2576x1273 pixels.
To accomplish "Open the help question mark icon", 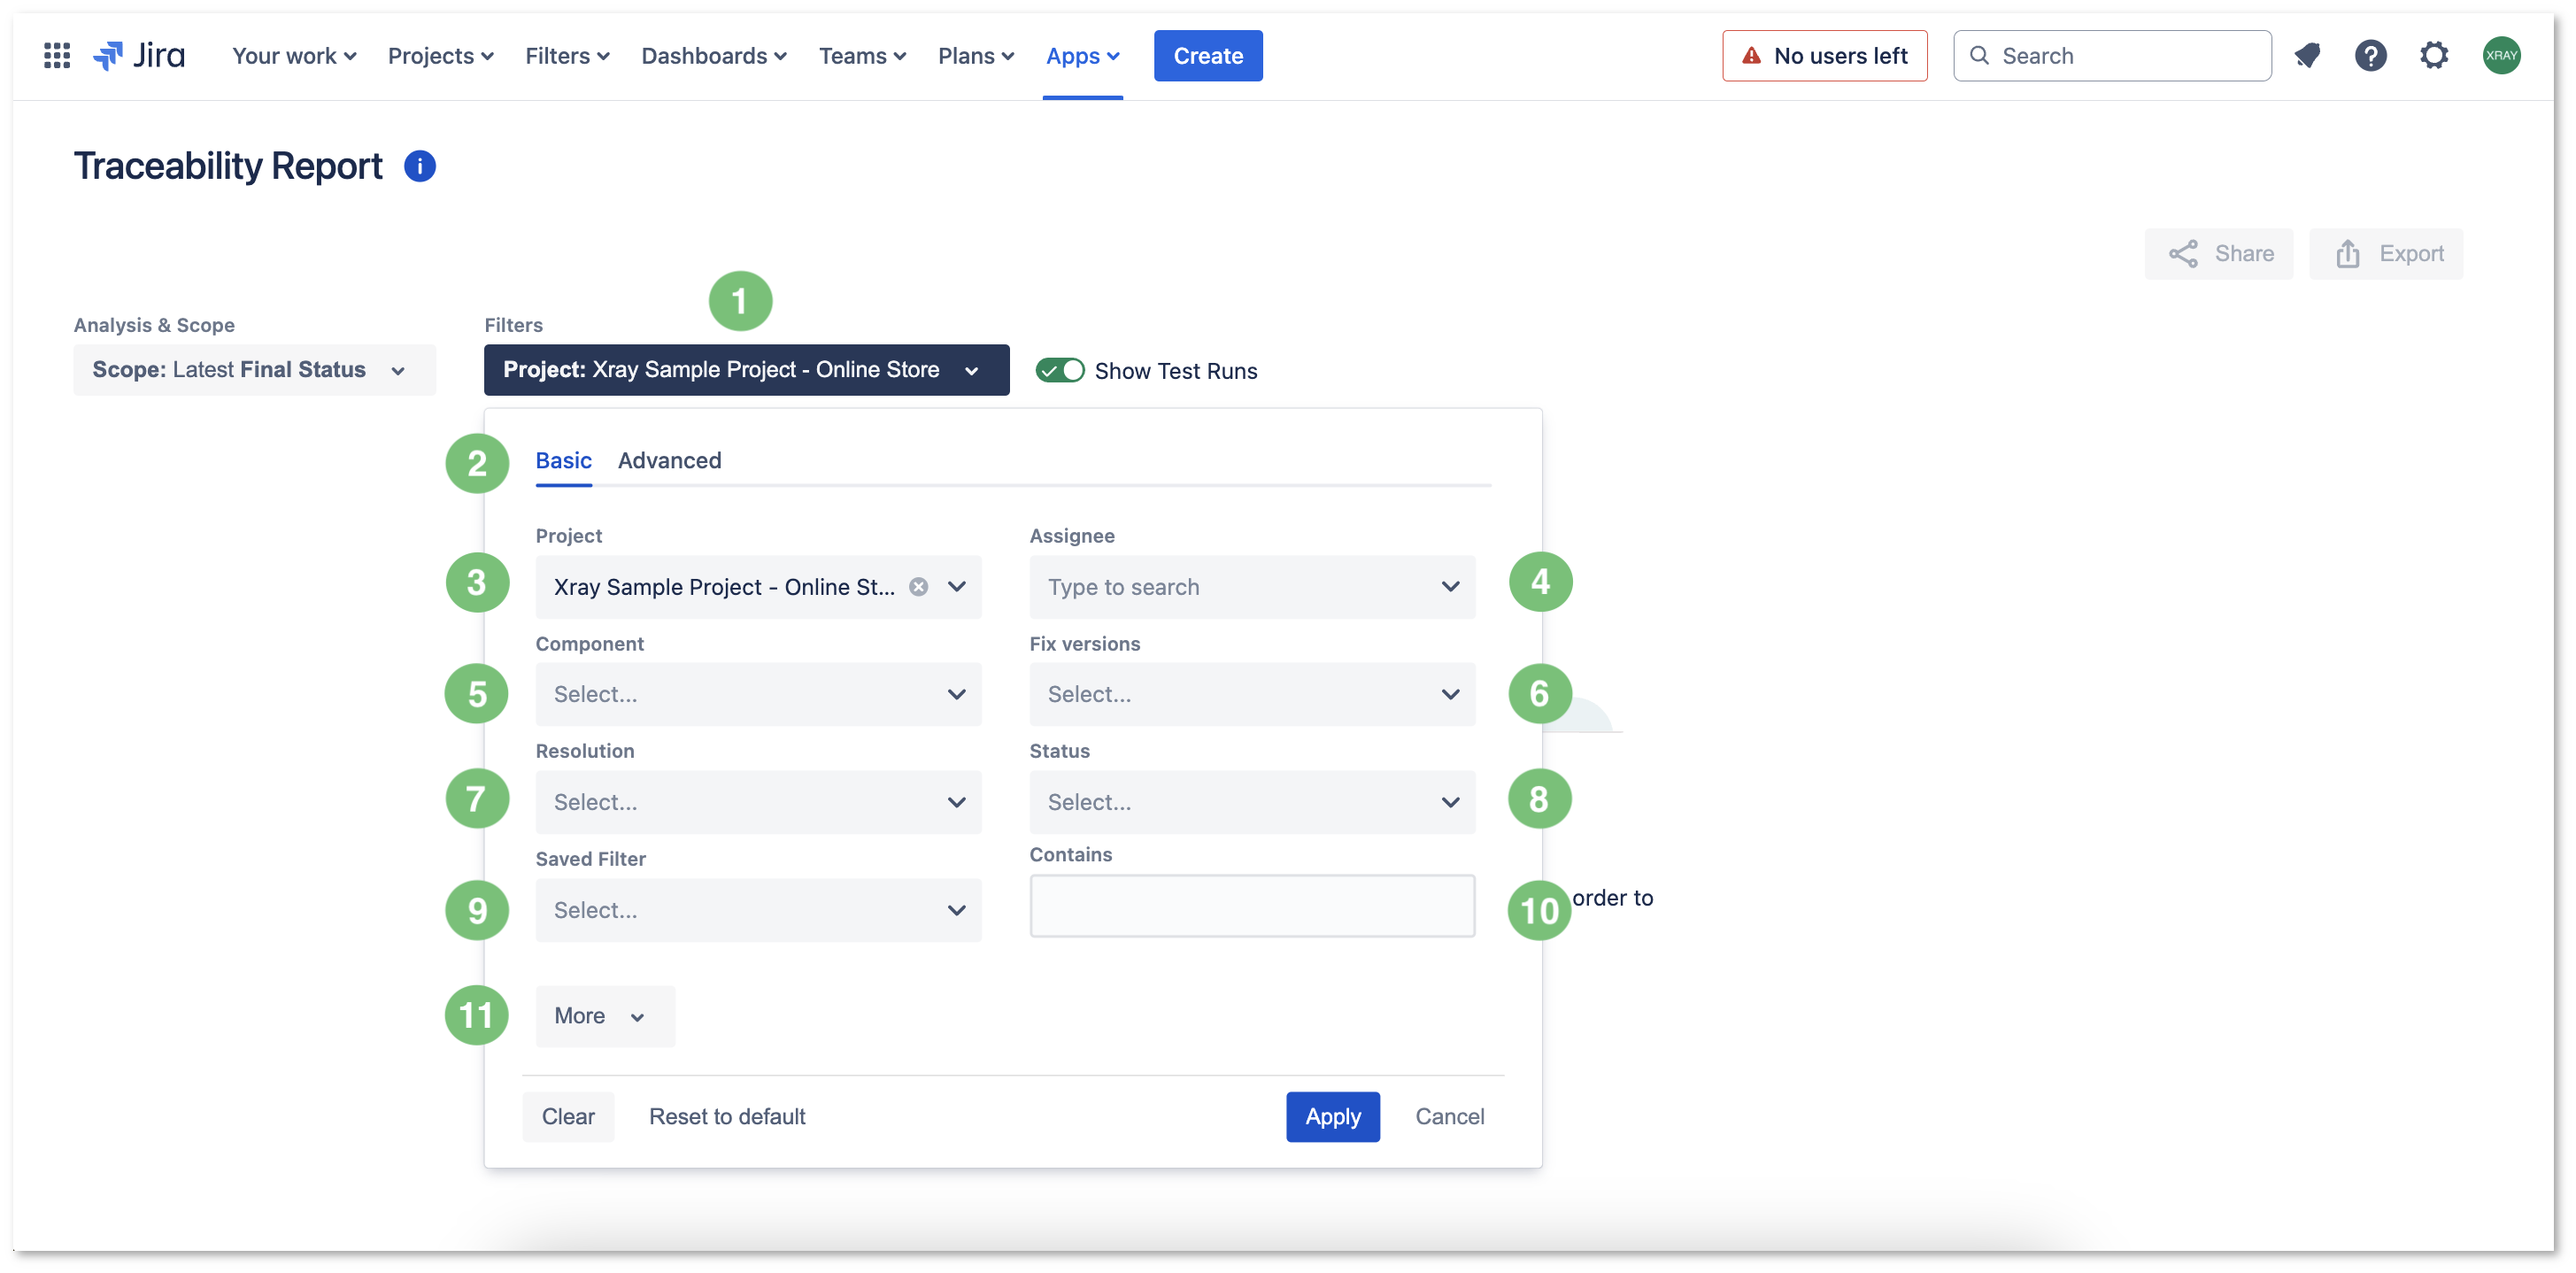I will pos(2370,56).
